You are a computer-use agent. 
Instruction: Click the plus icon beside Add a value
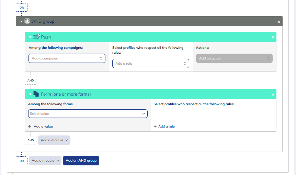click(x=30, y=127)
